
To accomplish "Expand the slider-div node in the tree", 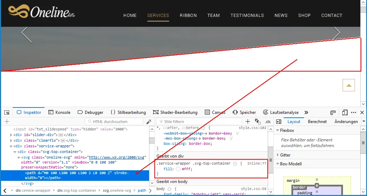I will [x=11, y=135].
